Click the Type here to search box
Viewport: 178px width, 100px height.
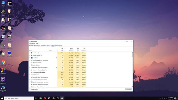tap(19, 98)
